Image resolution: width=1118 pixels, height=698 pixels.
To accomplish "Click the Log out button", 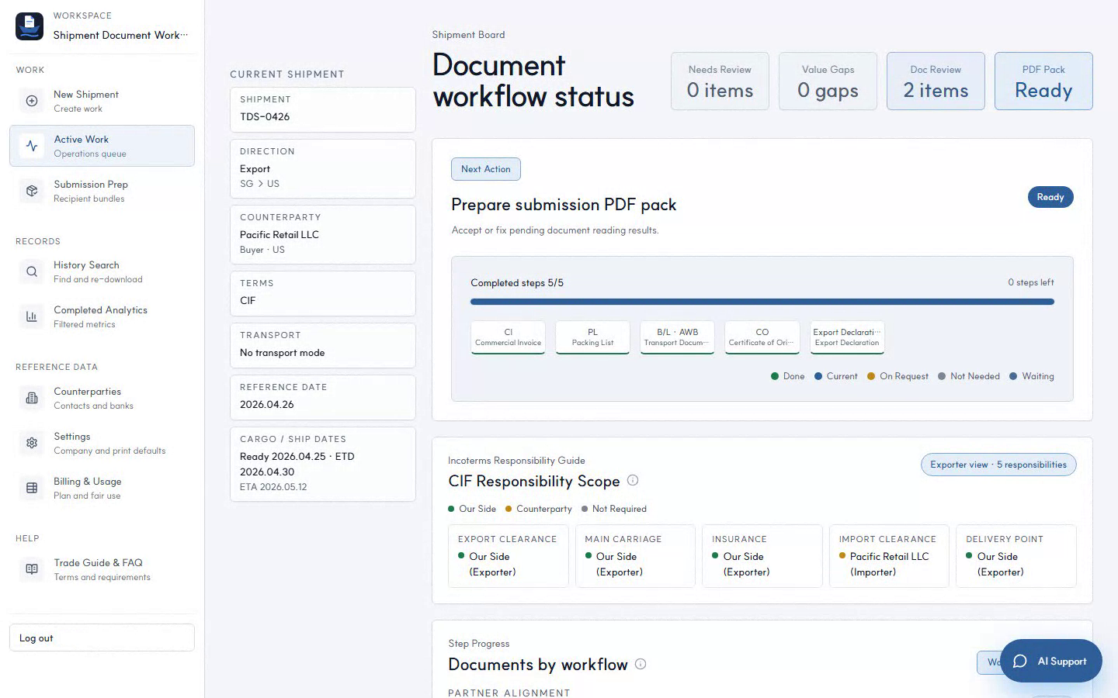I will (x=102, y=638).
